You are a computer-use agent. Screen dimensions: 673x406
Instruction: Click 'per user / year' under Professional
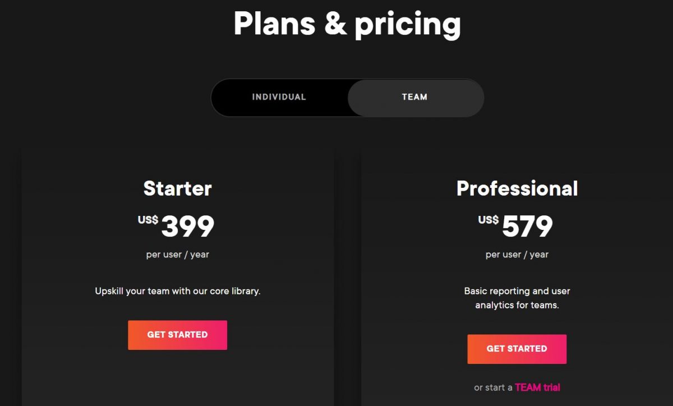click(517, 254)
